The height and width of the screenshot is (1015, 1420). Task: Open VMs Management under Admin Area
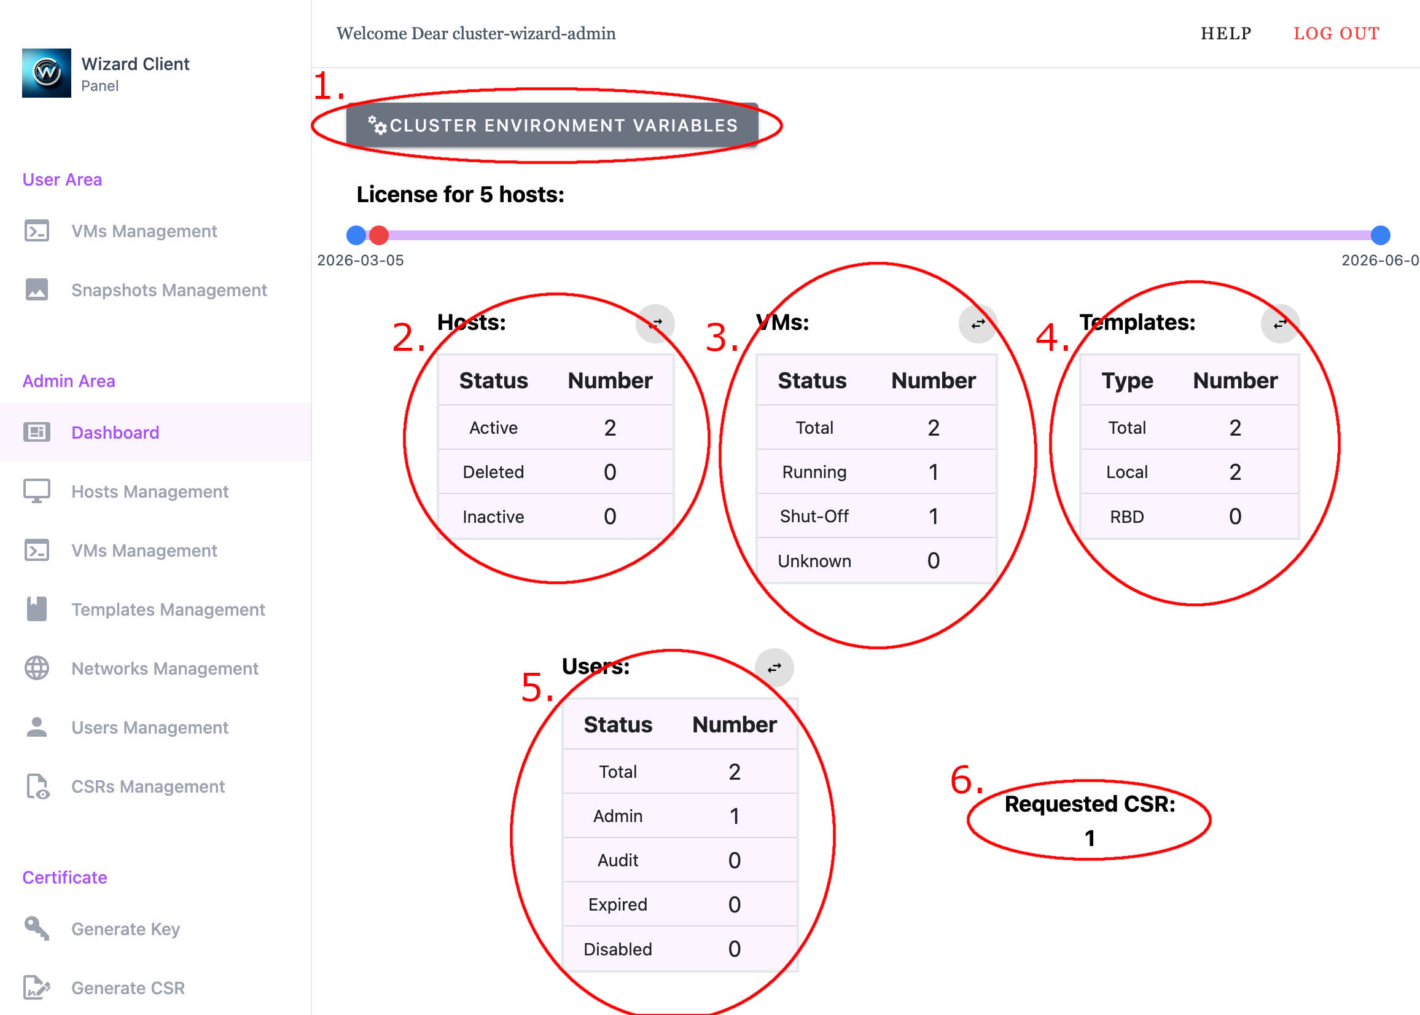pos(144,551)
